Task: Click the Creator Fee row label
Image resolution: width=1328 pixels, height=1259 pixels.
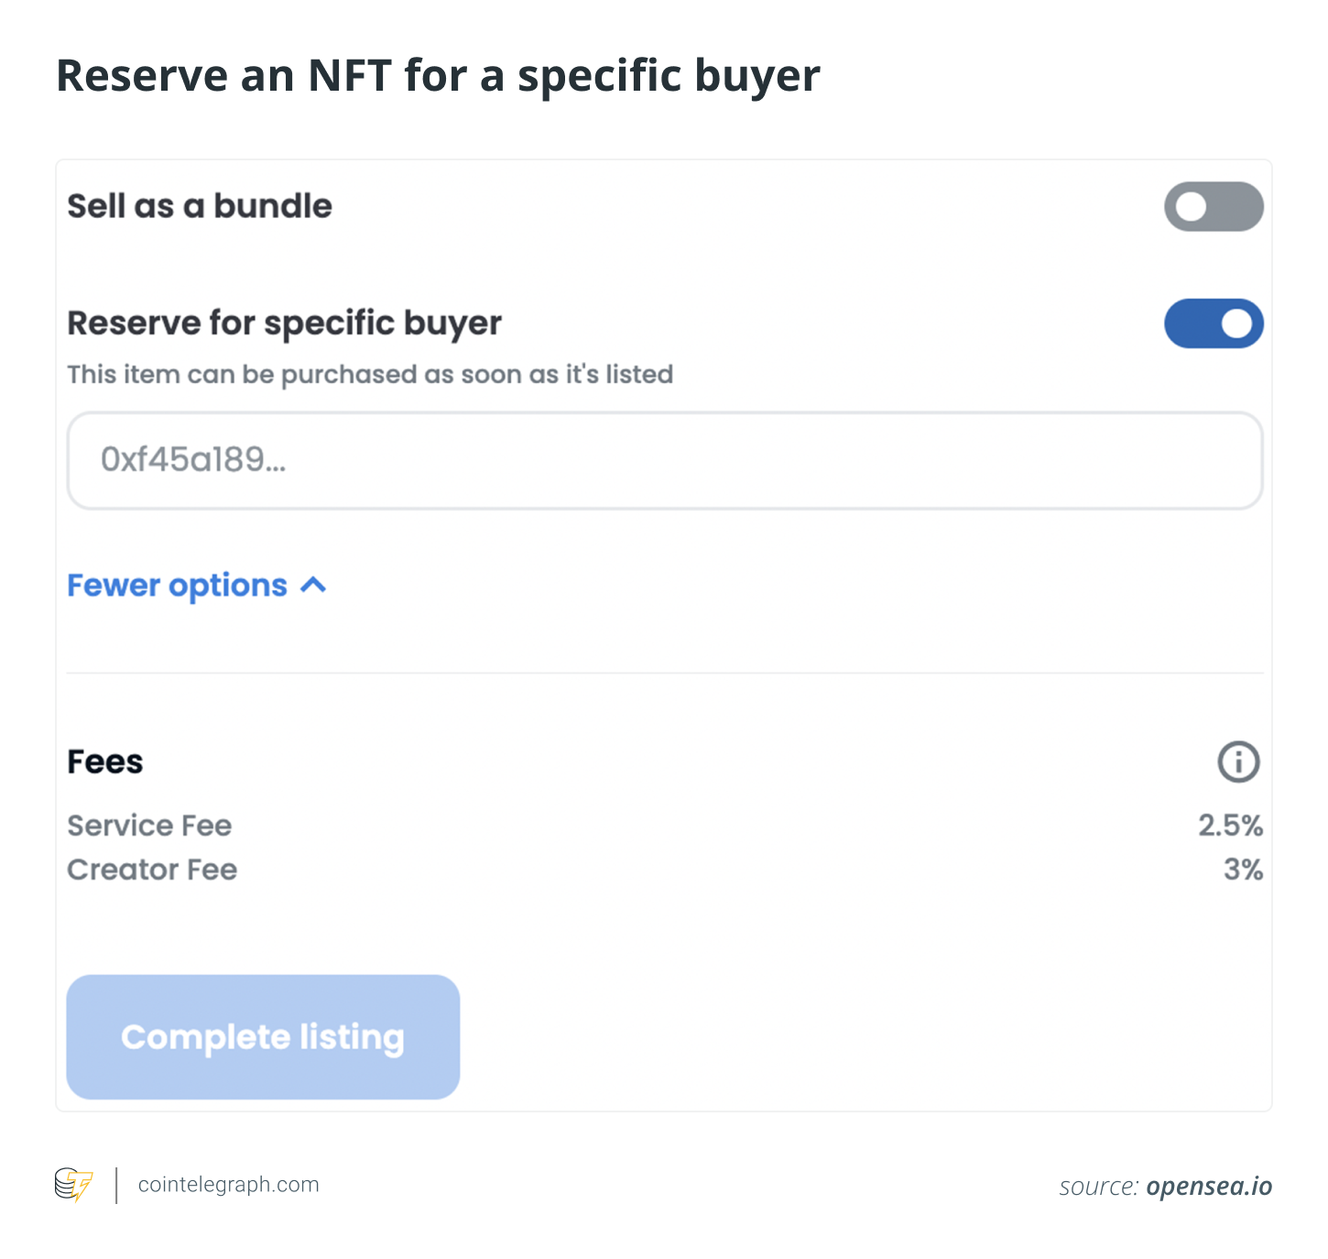Action: tap(152, 870)
